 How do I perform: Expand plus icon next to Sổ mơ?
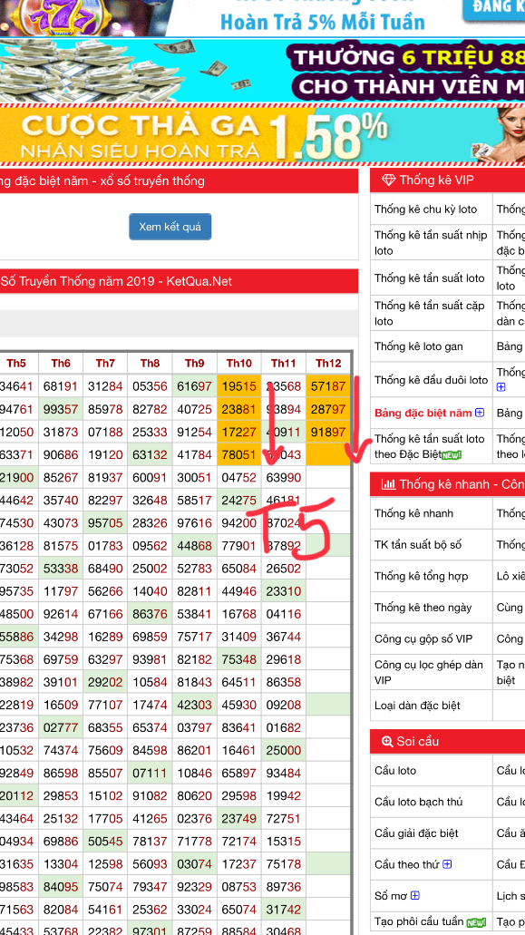pos(415,896)
